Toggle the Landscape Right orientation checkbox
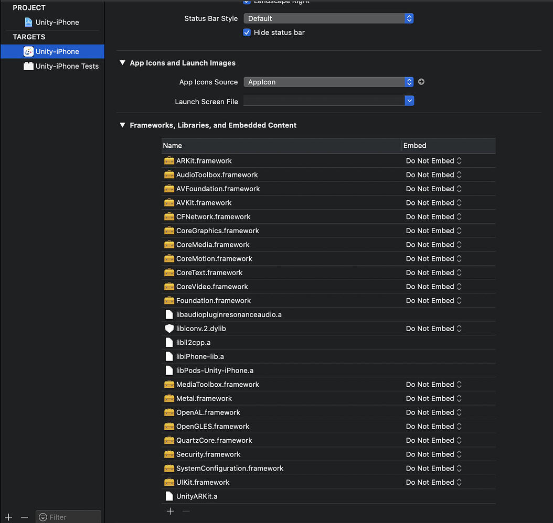Viewport: 553px width, 523px height. coord(247,2)
